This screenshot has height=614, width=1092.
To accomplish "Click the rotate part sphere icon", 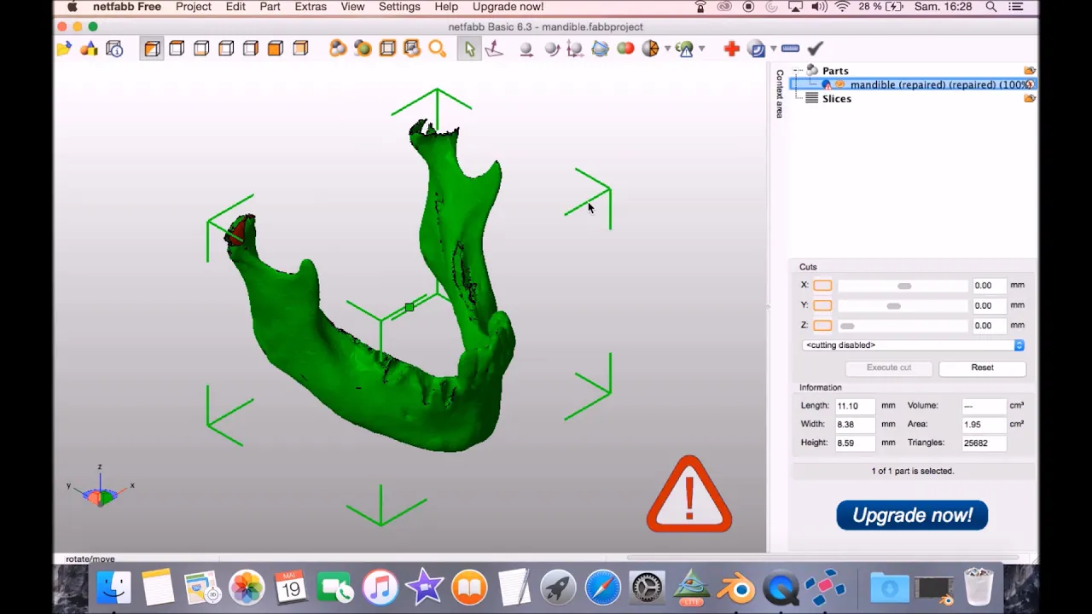I will pyautogui.click(x=551, y=49).
